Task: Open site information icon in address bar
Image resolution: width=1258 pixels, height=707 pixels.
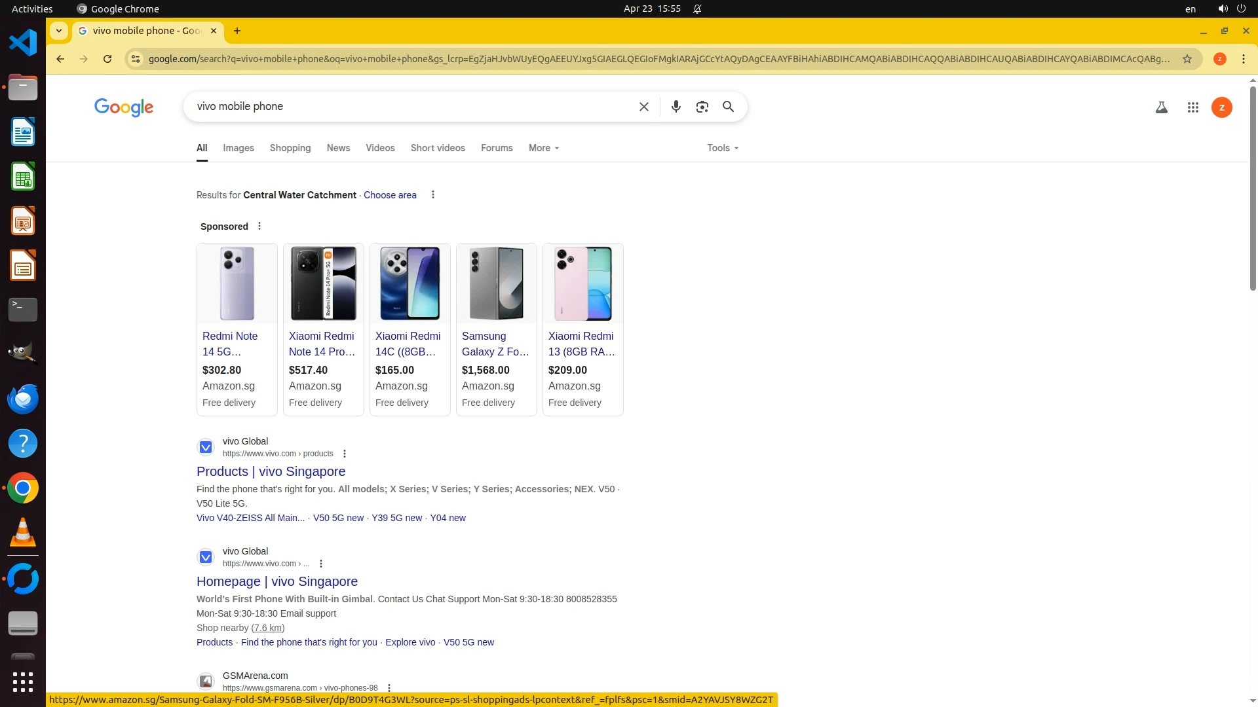Action: pyautogui.click(x=135, y=59)
